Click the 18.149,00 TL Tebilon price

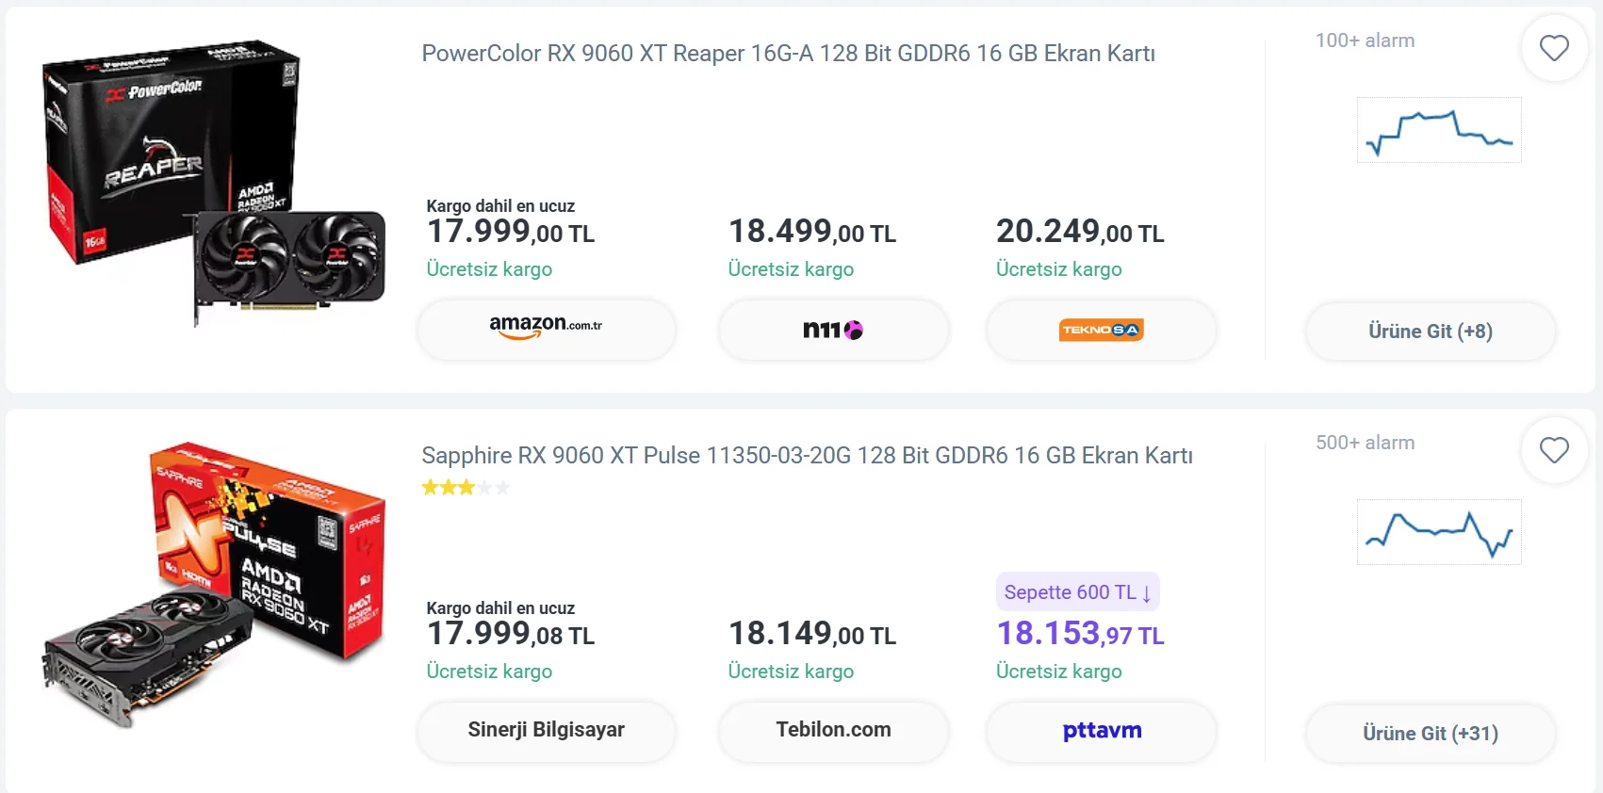(x=811, y=634)
